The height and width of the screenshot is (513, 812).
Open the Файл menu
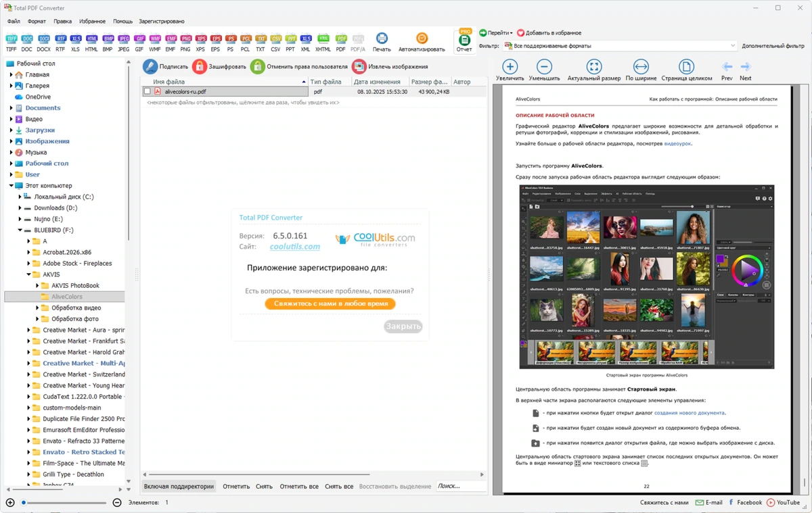tap(14, 21)
